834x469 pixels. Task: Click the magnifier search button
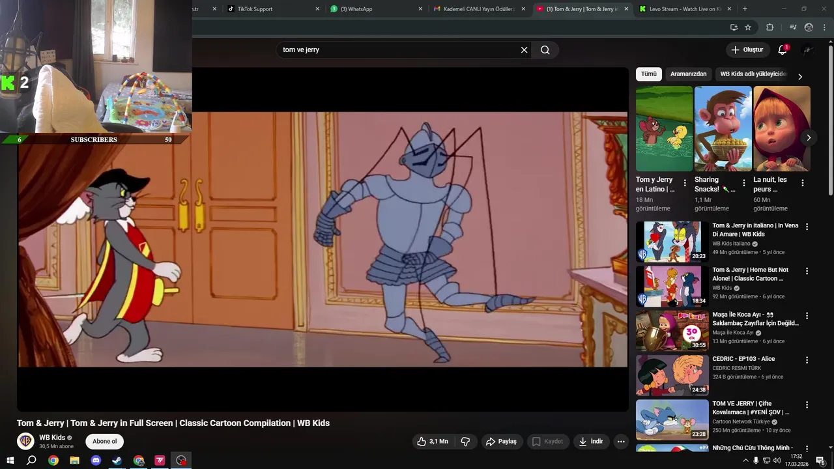(x=545, y=50)
